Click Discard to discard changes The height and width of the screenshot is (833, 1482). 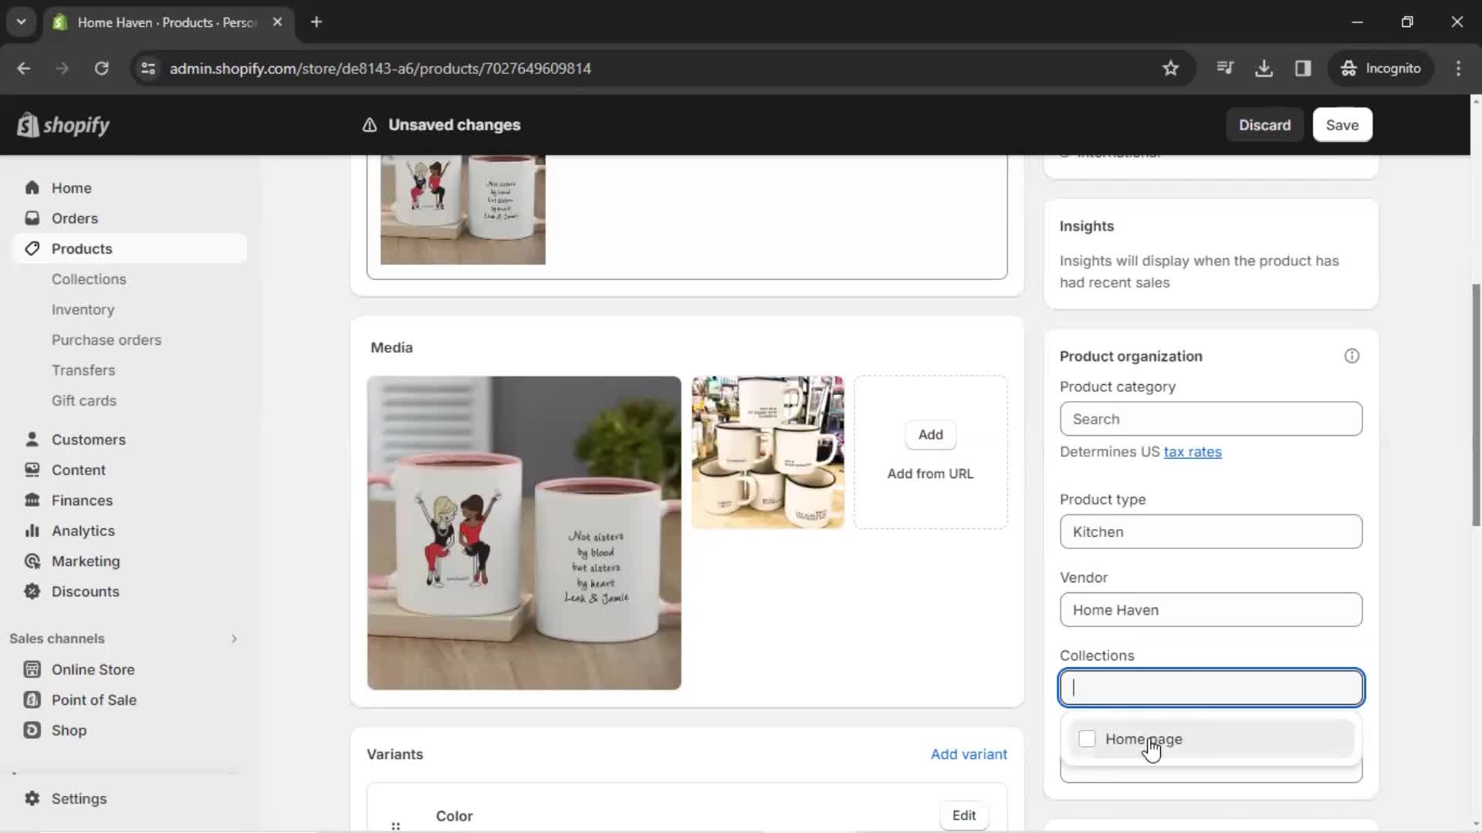point(1265,124)
